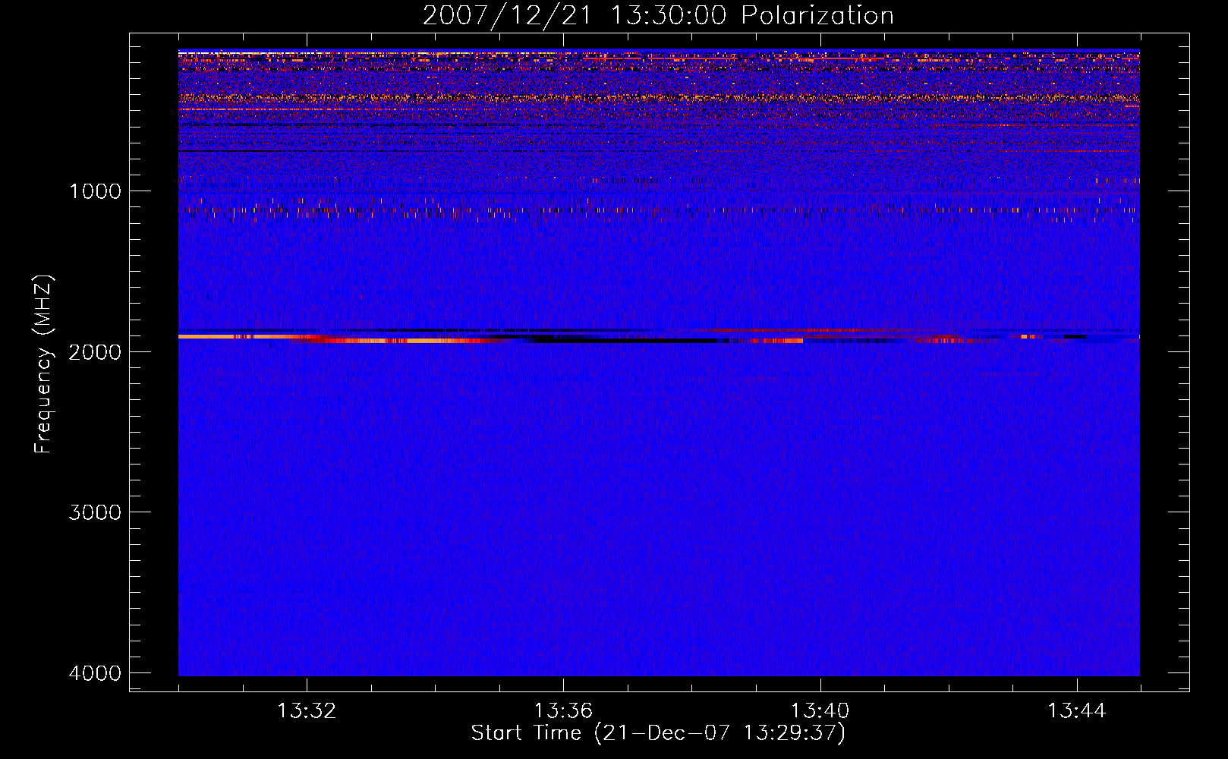Click the 13:40 time tick label

pos(820,711)
